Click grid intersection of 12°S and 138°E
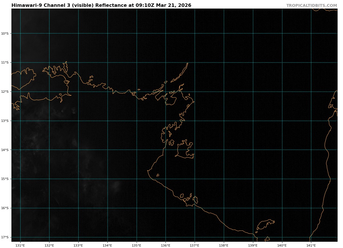Screen dimensions: 343x248 [224, 92]
